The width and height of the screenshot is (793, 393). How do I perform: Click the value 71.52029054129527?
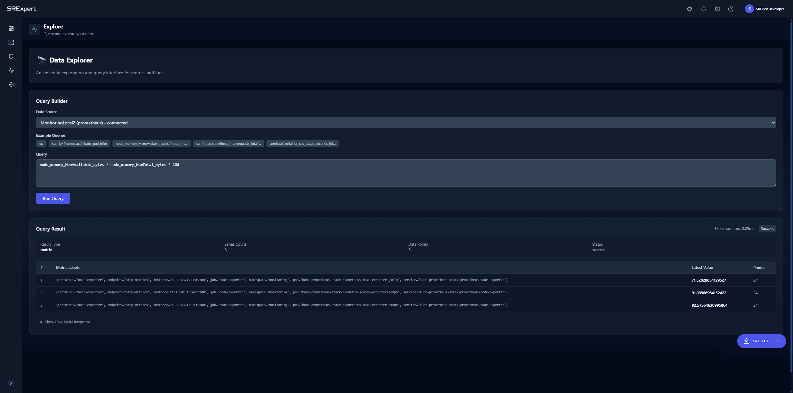pos(709,280)
